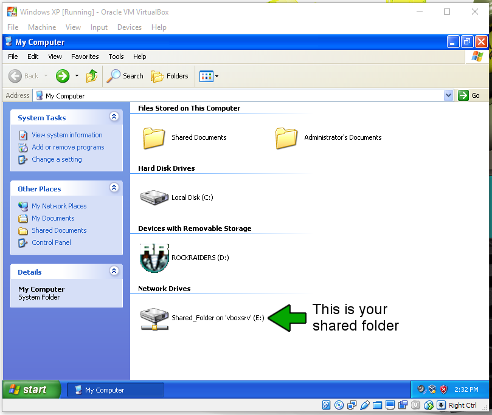Click VirtualBox shared folders status icon
Screen dimensions: 492x415
click(x=377, y=405)
